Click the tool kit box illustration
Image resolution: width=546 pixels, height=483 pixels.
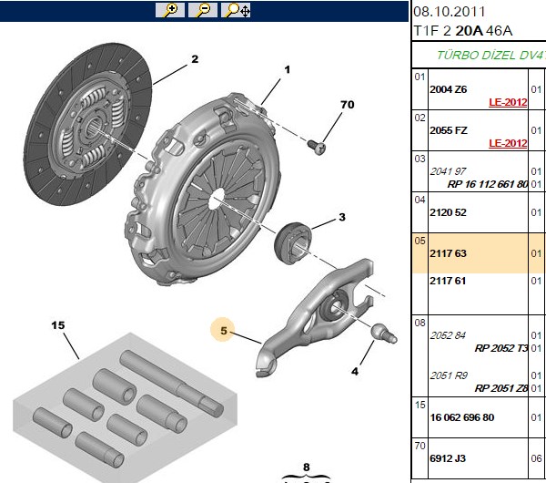point(126,406)
